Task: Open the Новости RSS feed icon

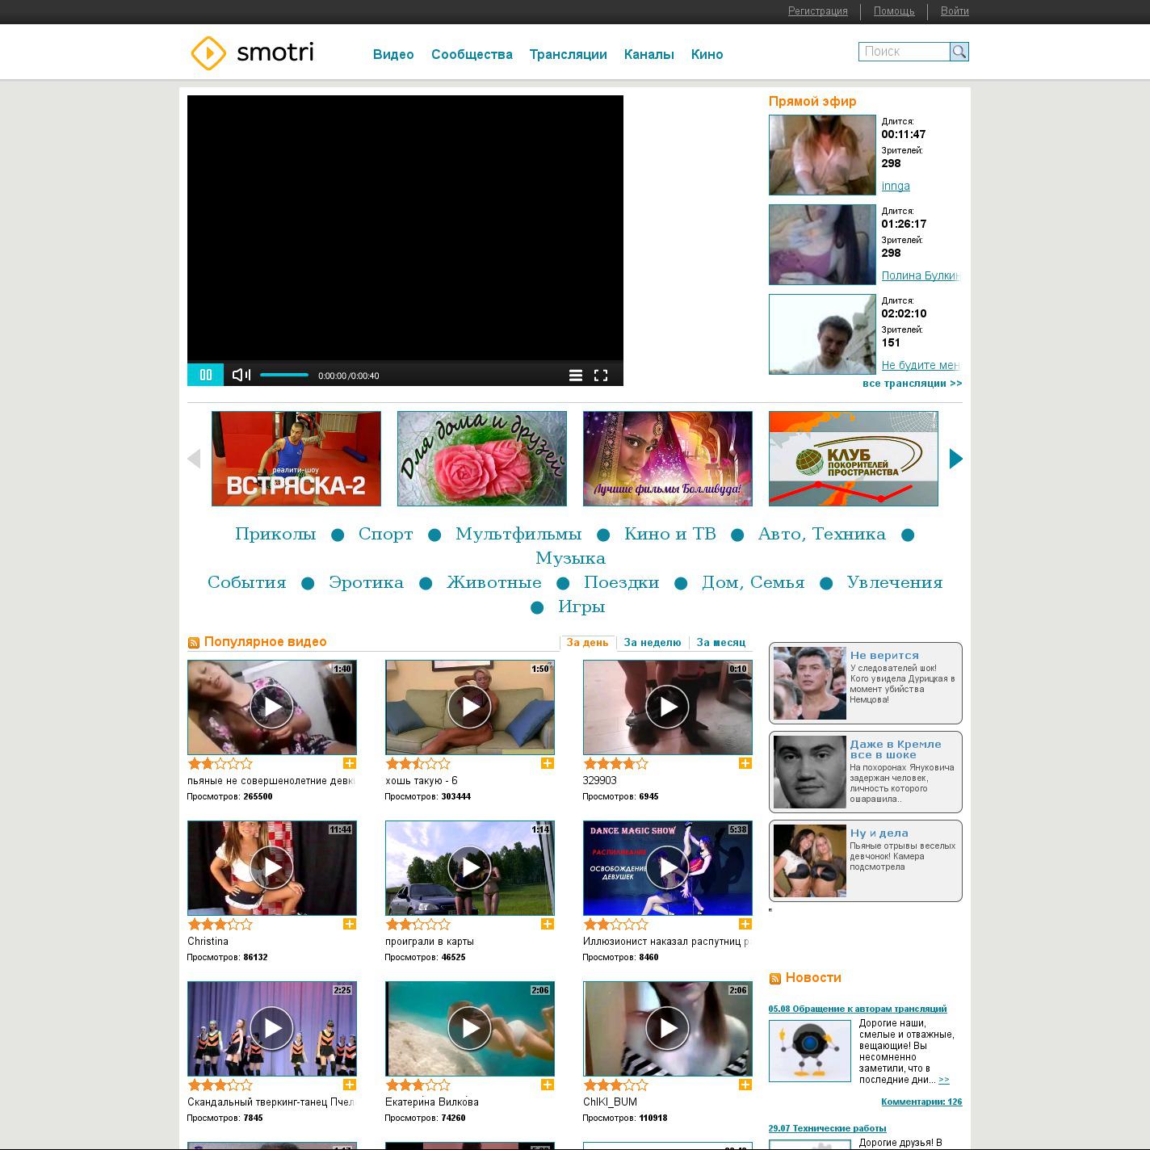Action: (775, 979)
